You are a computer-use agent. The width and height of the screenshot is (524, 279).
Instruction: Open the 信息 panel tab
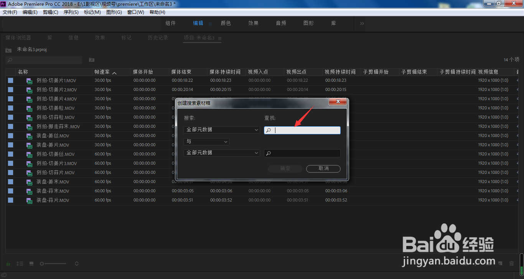pos(74,38)
